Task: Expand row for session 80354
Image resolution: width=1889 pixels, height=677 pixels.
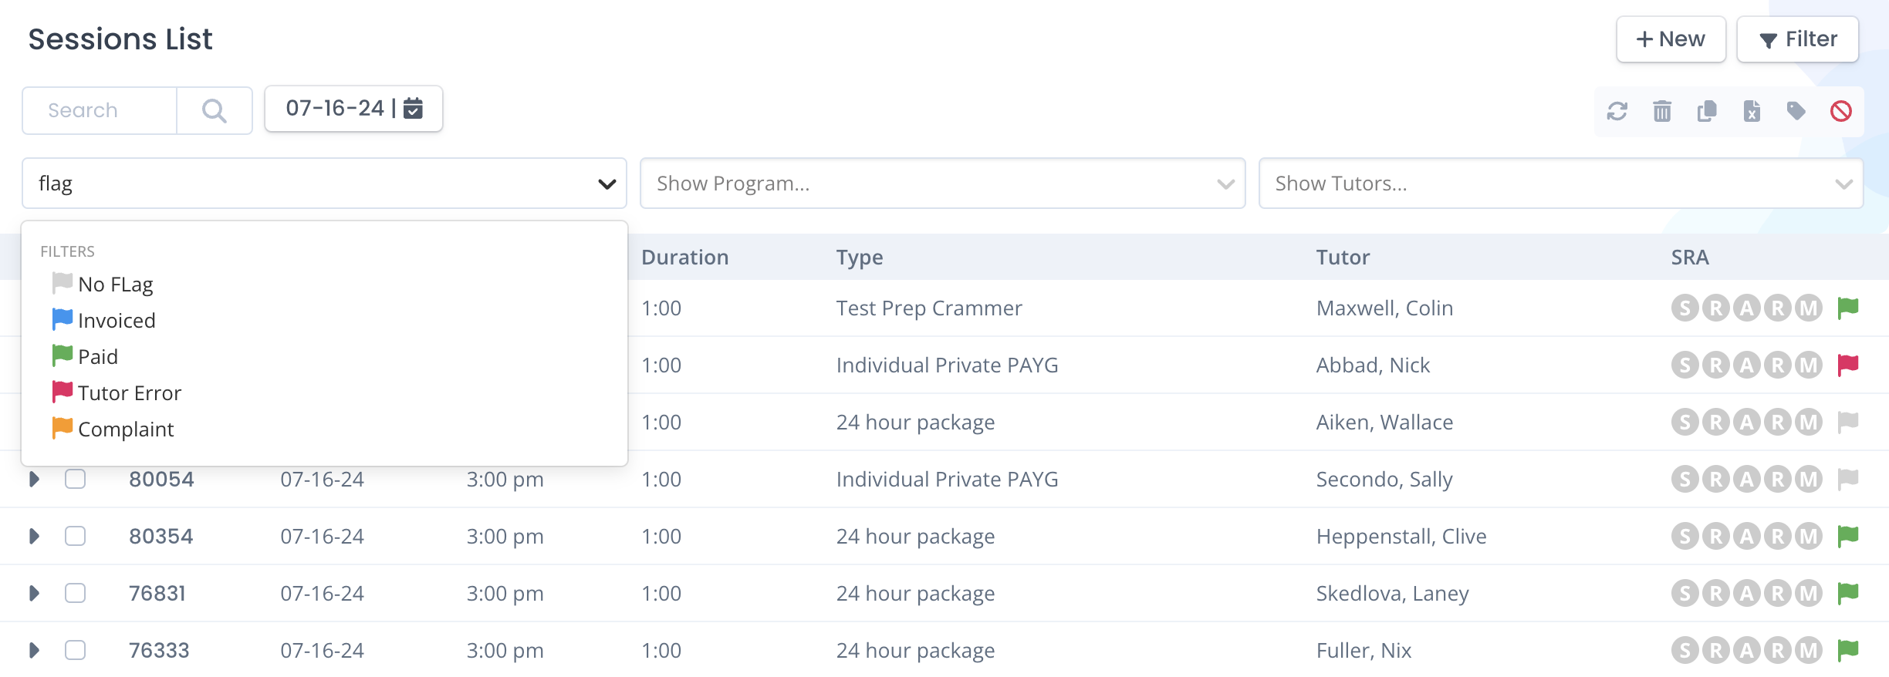Action: (x=34, y=536)
